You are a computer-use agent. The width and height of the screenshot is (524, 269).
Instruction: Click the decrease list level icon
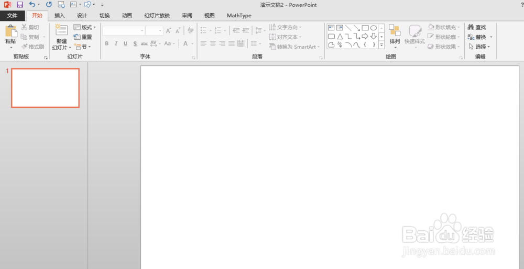pyautogui.click(x=236, y=31)
